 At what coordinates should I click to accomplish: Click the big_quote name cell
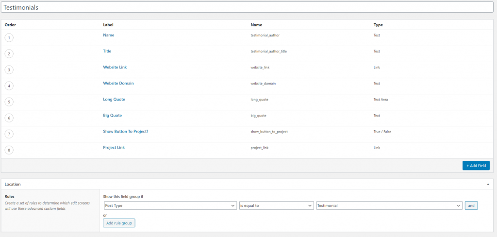[x=258, y=116]
